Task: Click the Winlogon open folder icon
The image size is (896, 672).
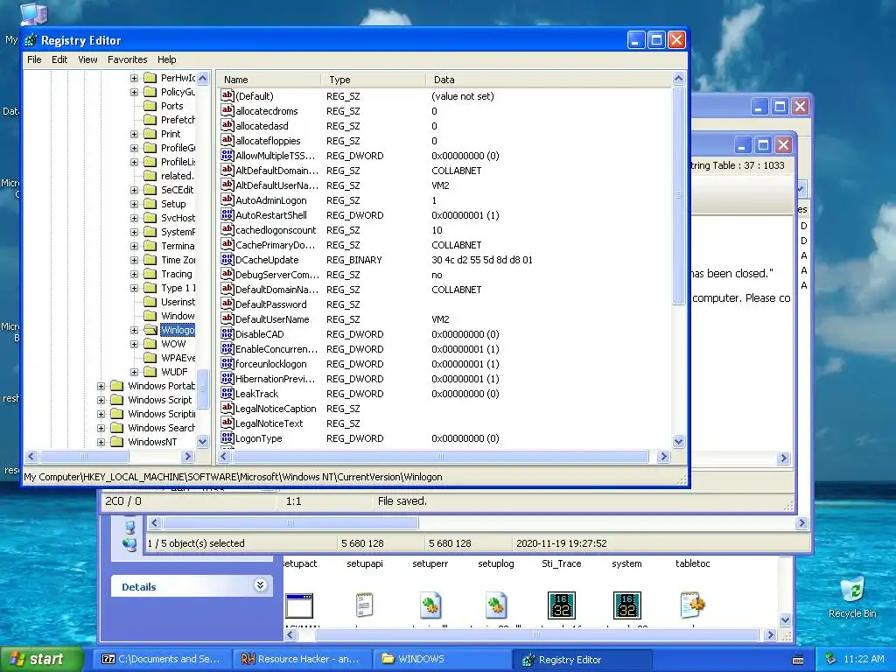Action: [150, 330]
